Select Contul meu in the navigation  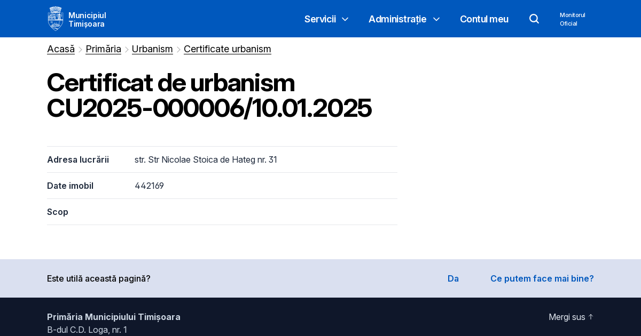484,19
